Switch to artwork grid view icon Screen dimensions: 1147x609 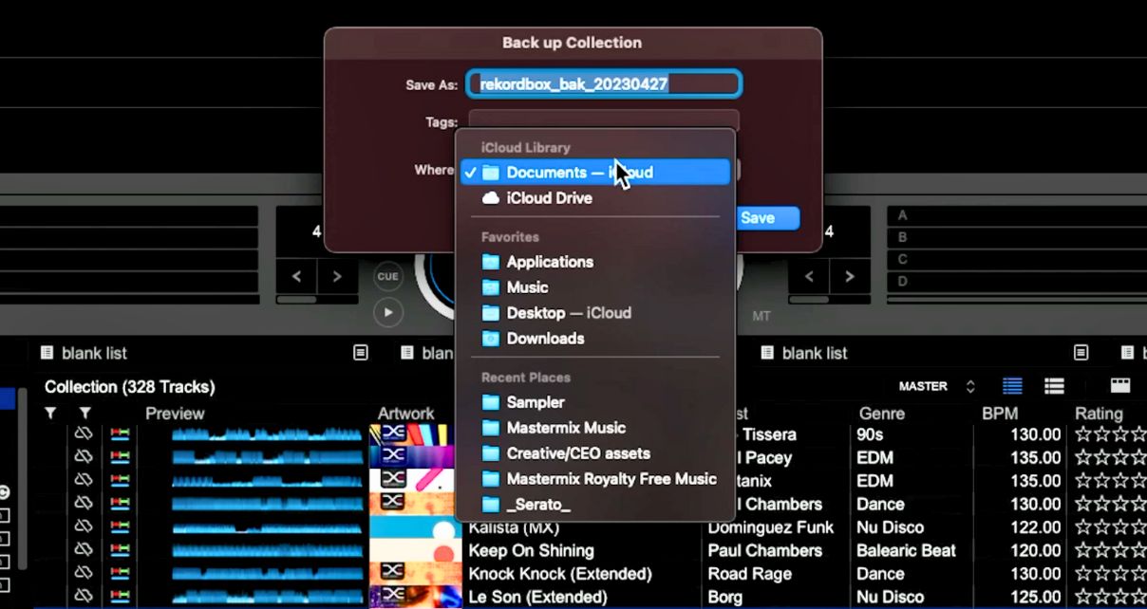[x=1120, y=386]
